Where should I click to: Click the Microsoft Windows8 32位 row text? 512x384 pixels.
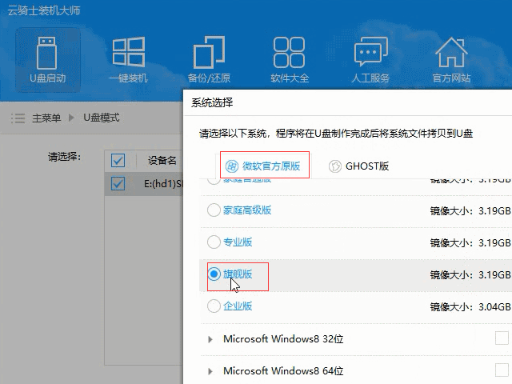click(283, 339)
